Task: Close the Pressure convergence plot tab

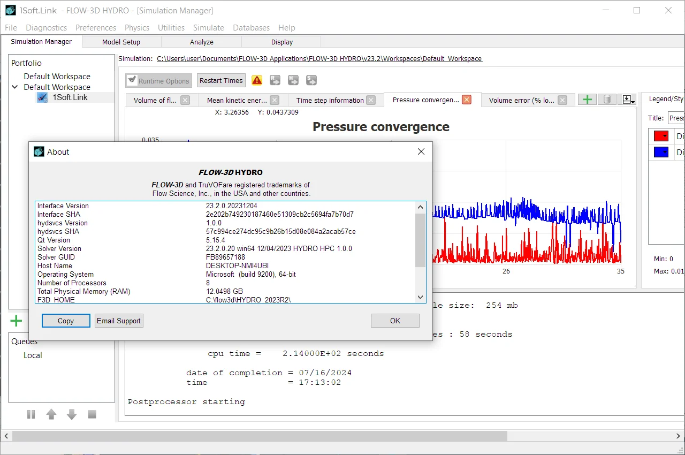Action: 467,100
